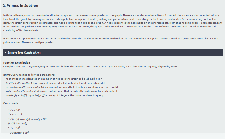Click the queries[] parameter description line
The height and width of the screenshot is (139, 225).
tap(54, 95)
